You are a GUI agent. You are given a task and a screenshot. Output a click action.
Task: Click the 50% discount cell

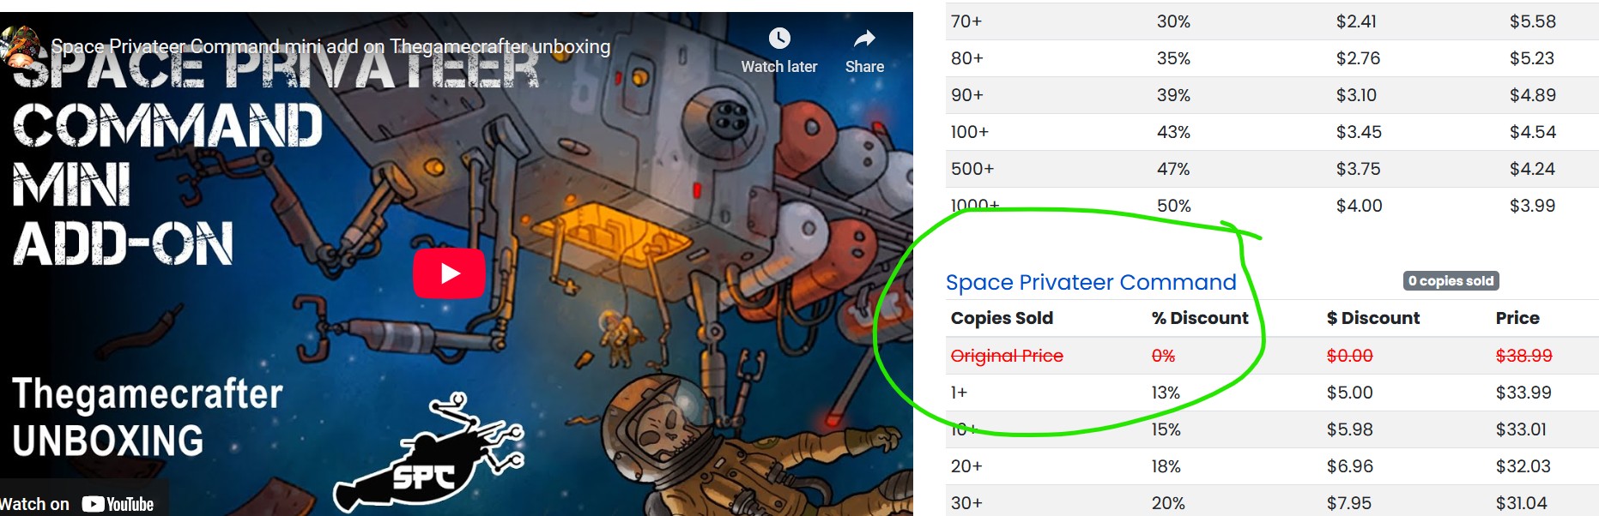[1173, 206]
